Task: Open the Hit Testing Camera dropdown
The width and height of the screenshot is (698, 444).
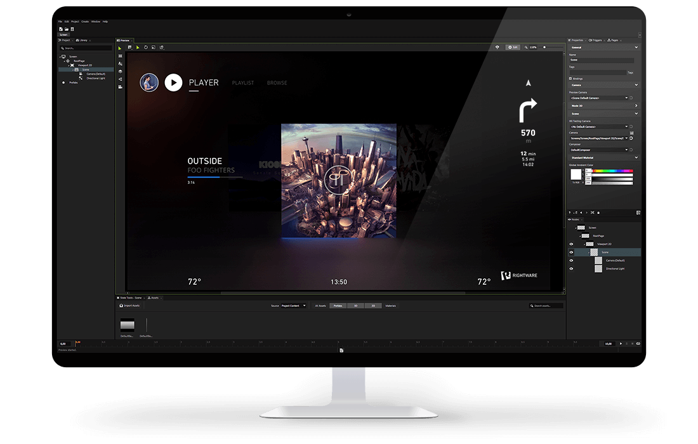Action: [x=599, y=127]
